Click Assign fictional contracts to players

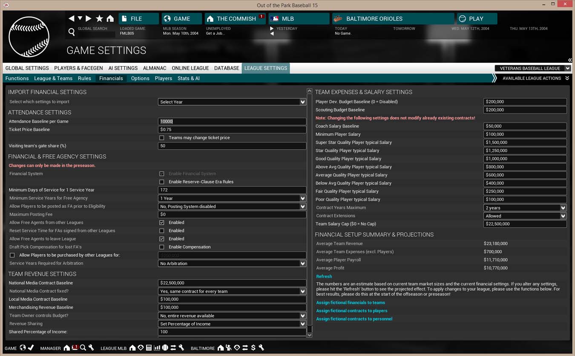tap(351, 311)
